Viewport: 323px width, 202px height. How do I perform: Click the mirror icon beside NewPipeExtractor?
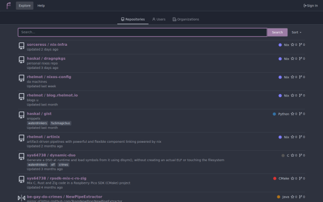(x=22, y=198)
